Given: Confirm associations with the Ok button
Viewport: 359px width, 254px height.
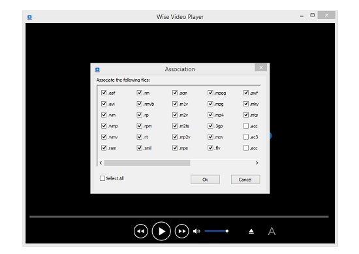Looking at the screenshot, I should tap(205, 180).
